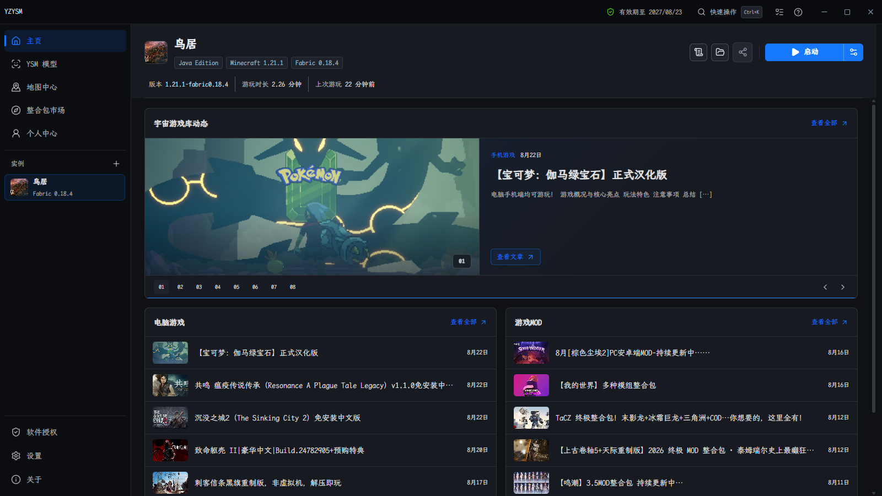
Task: Click the share instance icon
Action: 743,52
